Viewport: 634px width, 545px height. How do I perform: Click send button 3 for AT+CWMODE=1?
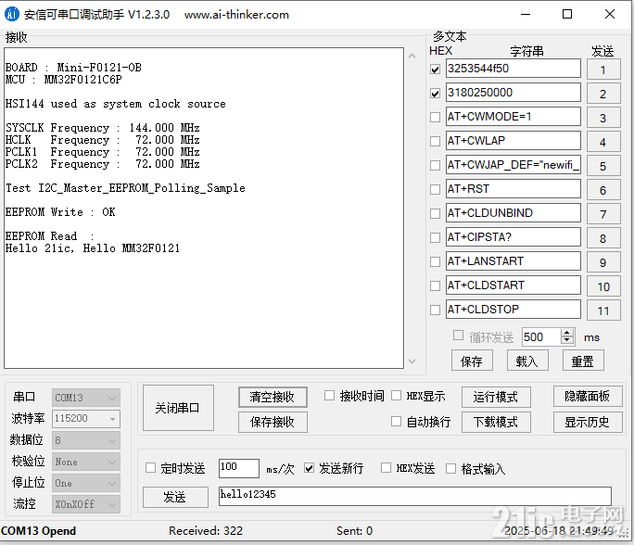(x=603, y=118)
